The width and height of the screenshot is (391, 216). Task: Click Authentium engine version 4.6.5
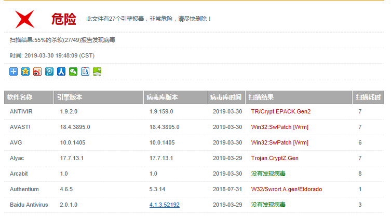point(66,190)
